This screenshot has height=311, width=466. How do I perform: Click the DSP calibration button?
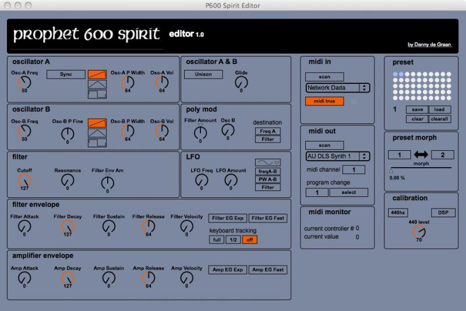(x=443, y=213)
